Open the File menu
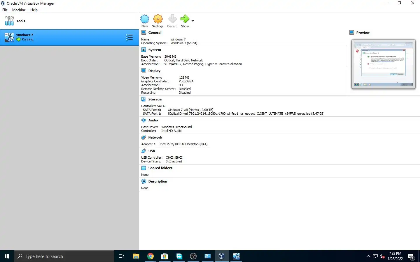Image resolution: width=420 pixels, height=262 pixels. pyautogui.click(x=5, y=10)
